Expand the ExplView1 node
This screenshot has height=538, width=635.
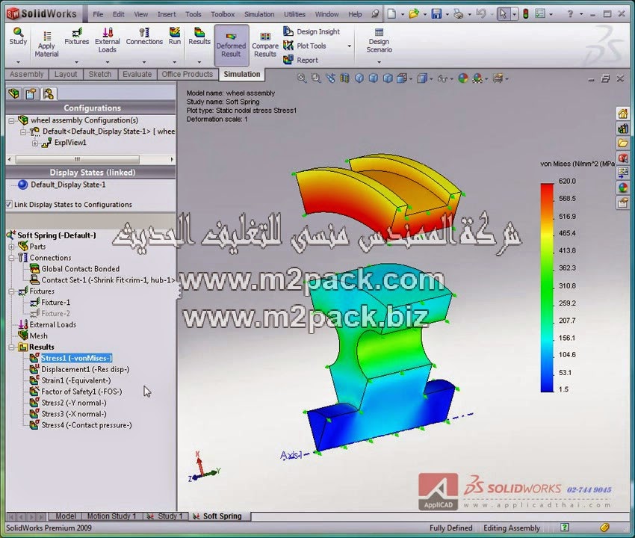(x=35, y=143)
